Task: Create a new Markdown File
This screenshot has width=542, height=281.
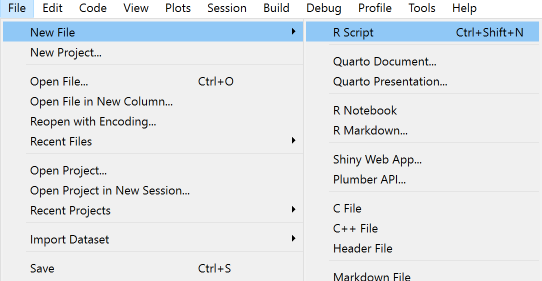Action: pos(422,275)
